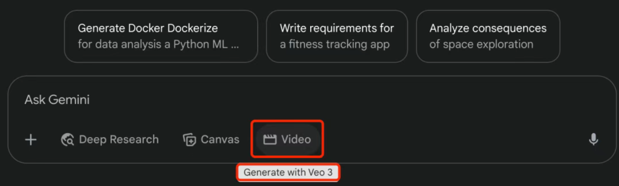Activate the microphone voice input
The height and width of the screenshot is (186, 619).
pos(594,140)
